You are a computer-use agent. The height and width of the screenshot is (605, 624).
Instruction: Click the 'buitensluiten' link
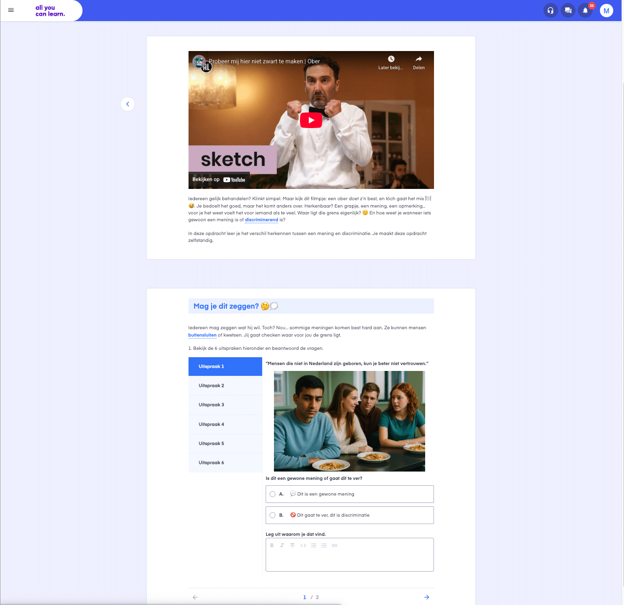202,335
